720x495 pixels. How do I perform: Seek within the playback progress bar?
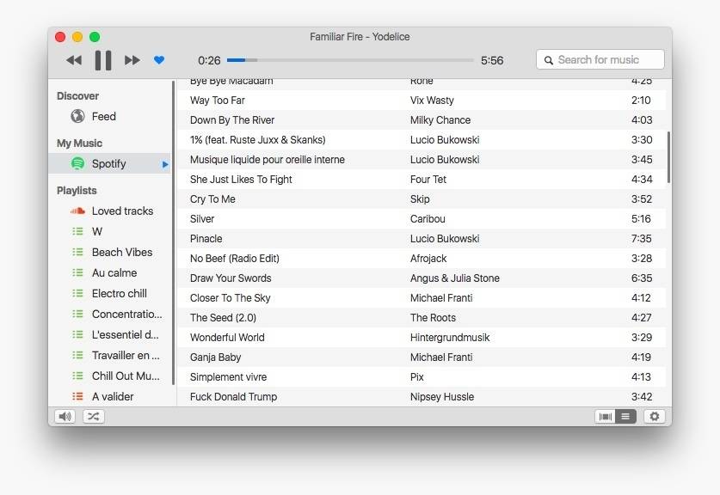coord(350,60)
